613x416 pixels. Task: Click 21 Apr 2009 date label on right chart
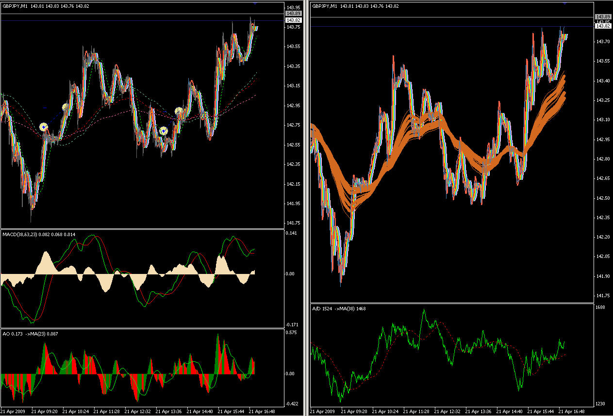322,411
